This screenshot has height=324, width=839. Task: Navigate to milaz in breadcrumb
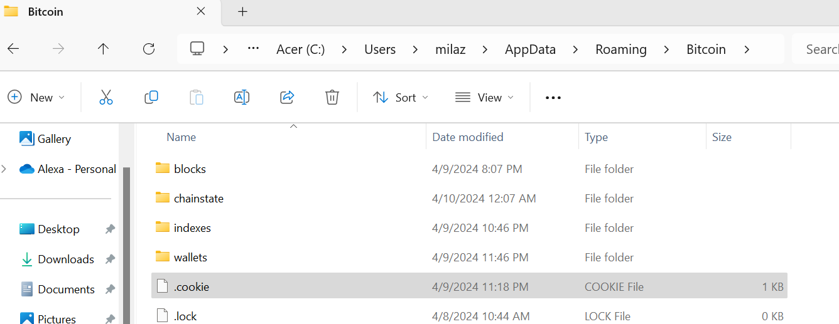(450, 50)
